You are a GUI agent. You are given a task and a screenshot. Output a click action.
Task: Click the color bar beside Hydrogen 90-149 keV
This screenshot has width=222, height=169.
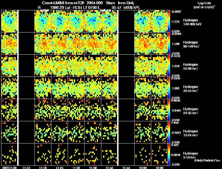pyautogui.click(x=169, y=44)
